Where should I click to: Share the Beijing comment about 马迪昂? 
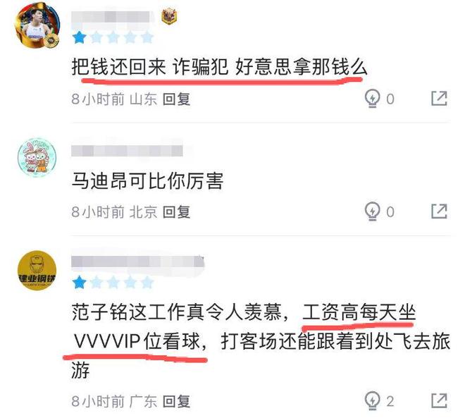439,211
